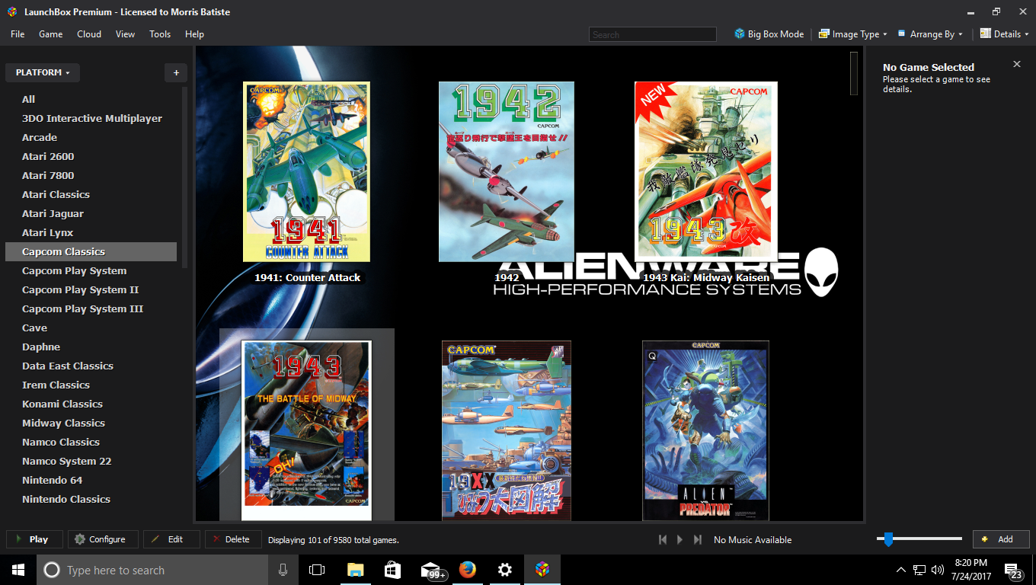
Task: Close the No Game Selected details panel
Action: [1016, 64]
